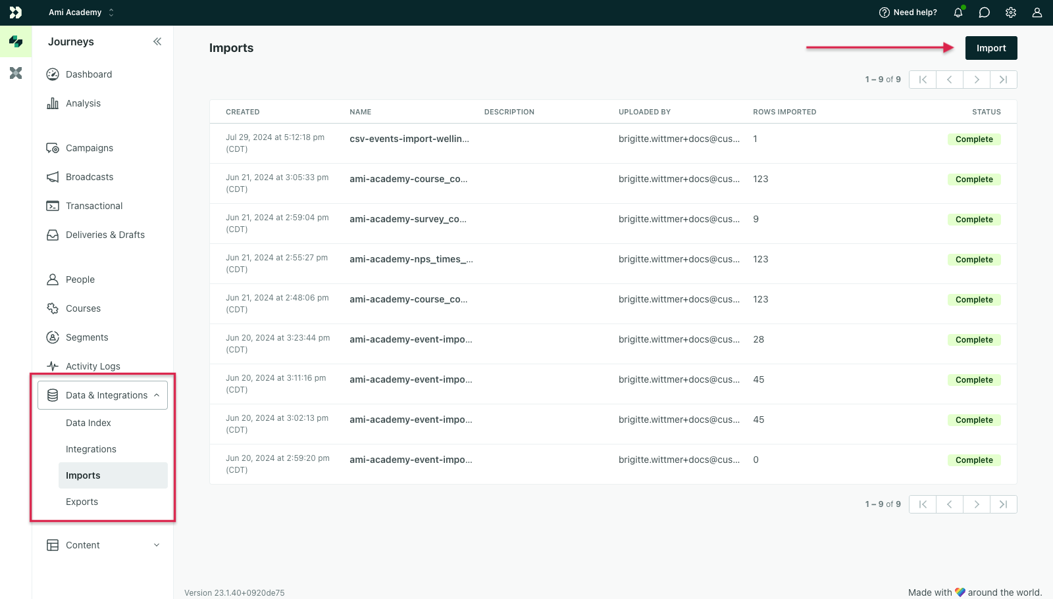Go to next page in bottom pagination

[977, 504]
